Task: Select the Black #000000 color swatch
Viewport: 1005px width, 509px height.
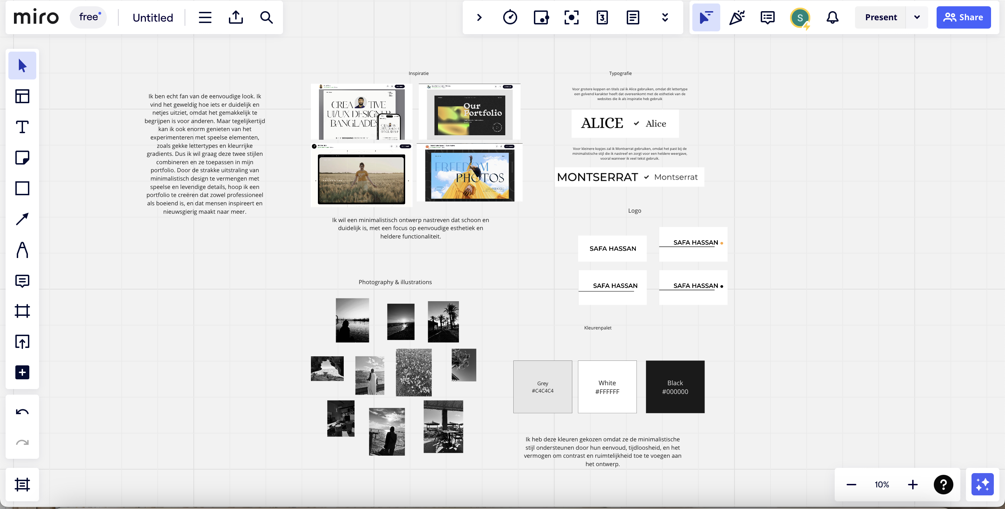Action: tap(675, 387)
